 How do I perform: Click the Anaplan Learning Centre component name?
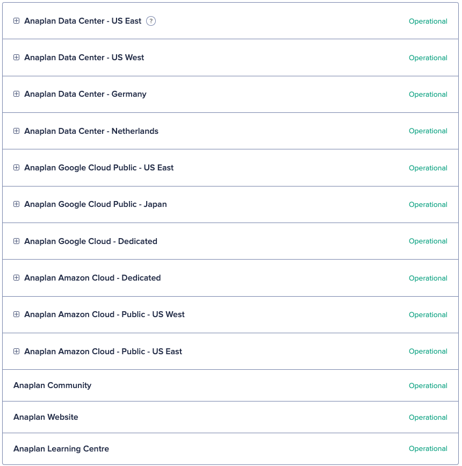(x=61, y=449)
